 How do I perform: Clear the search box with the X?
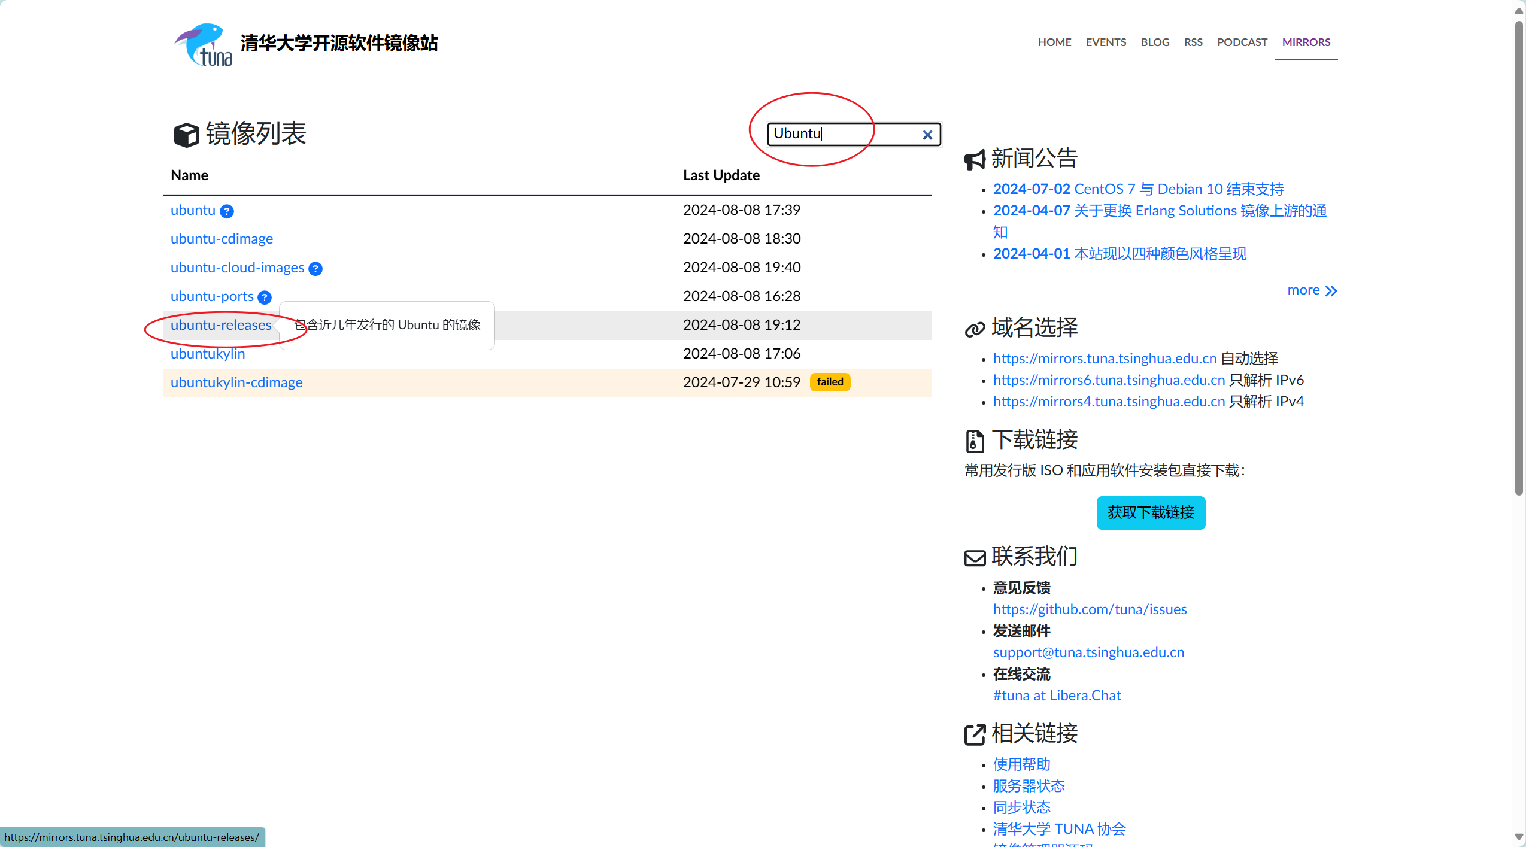[x=927, y=135]
